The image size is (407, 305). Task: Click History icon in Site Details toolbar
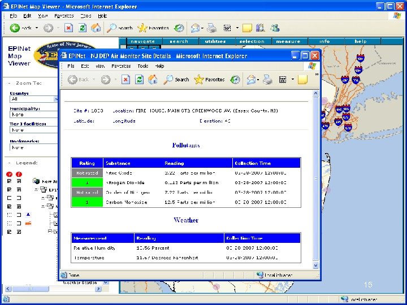pos(236,80)
